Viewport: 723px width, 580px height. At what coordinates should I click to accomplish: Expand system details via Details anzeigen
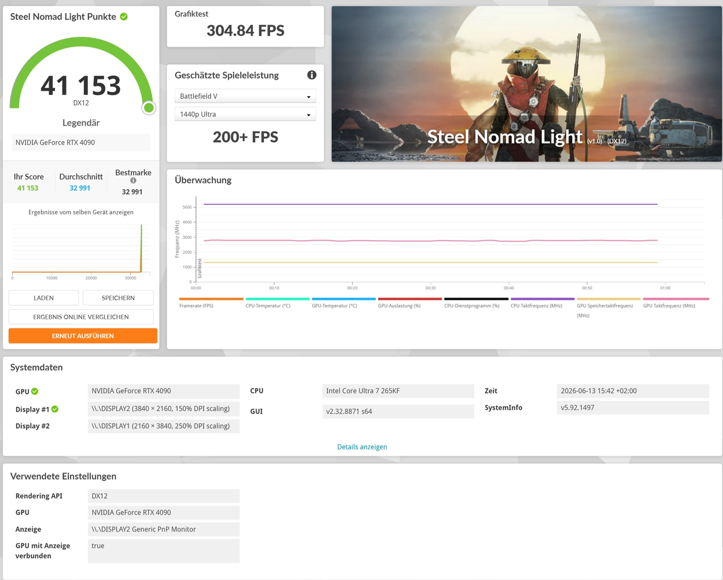point(362,447)
